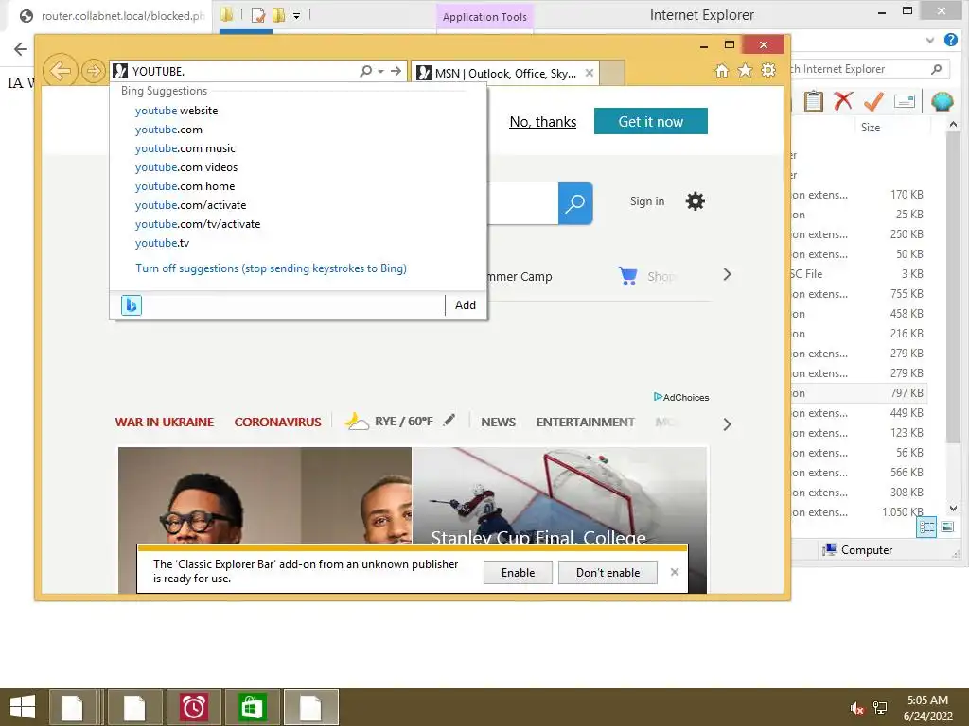Open the CORONAVIRUS section

[277, 423]
